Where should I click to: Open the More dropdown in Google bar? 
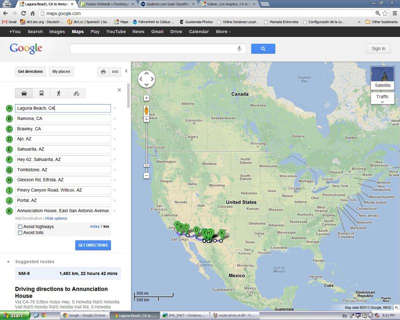pos(223,31)
